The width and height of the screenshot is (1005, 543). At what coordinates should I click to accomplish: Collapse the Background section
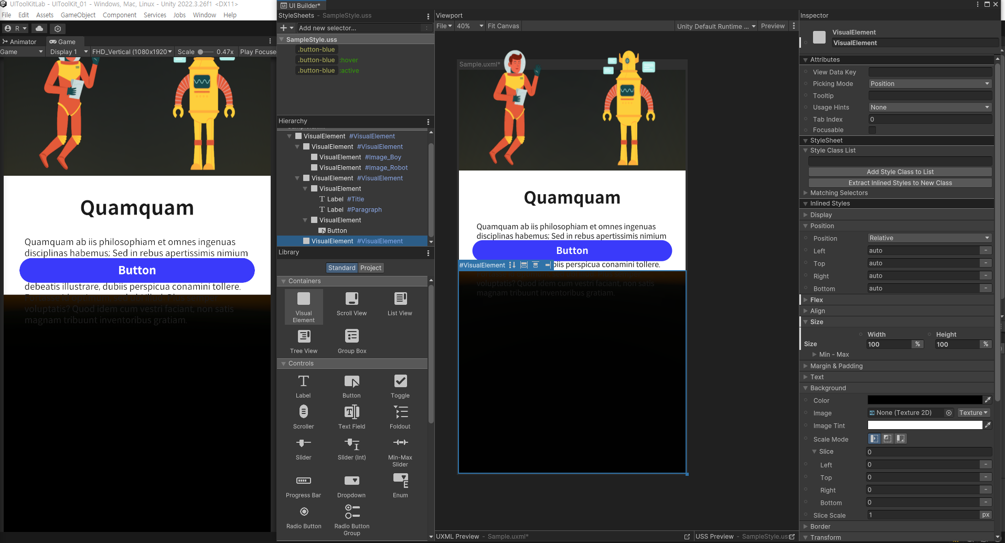828,388
